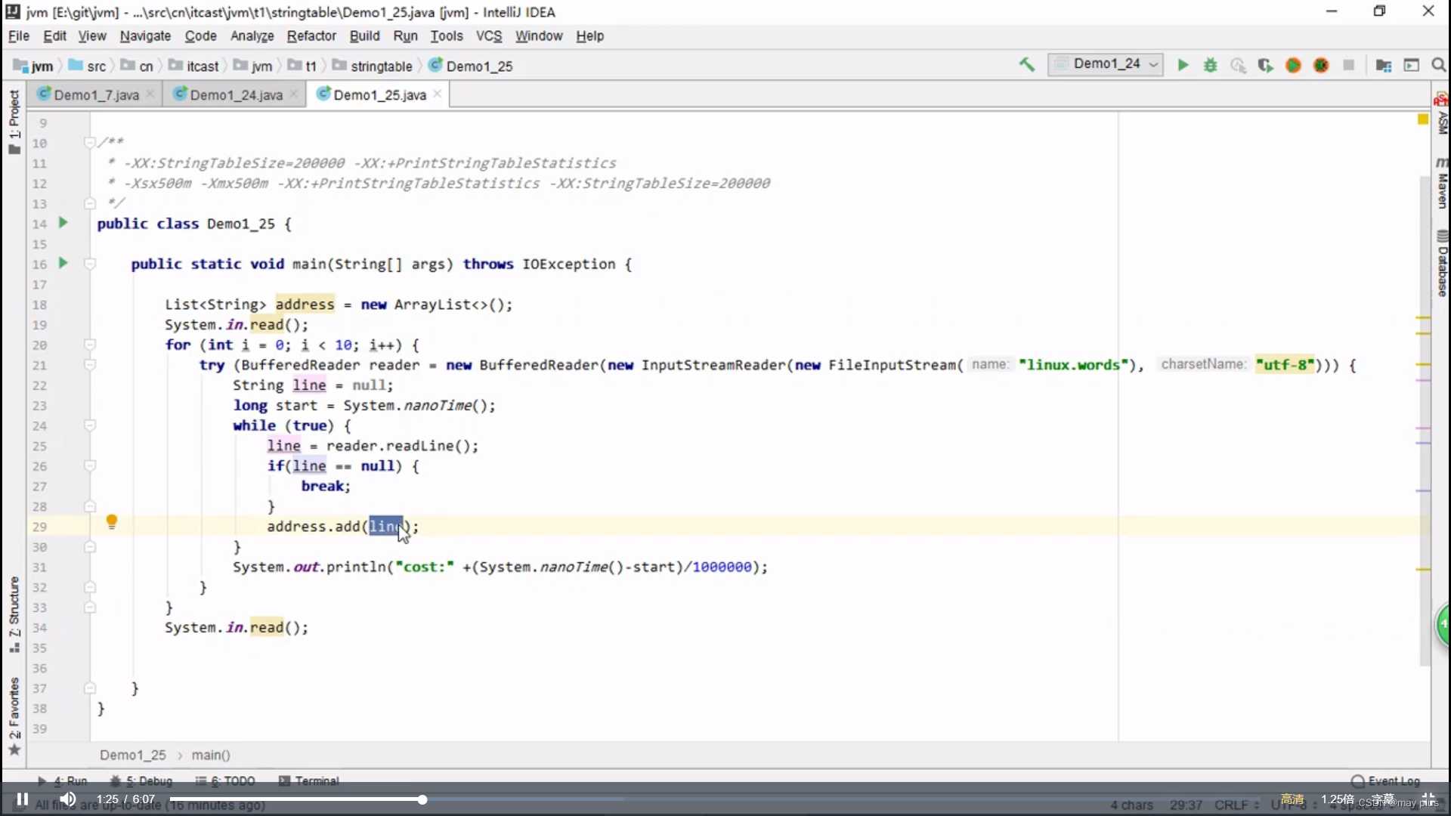Collapse the for loop fold on line 20
This screenshot has width=1451, height=816.
click(x=90, y=345)
